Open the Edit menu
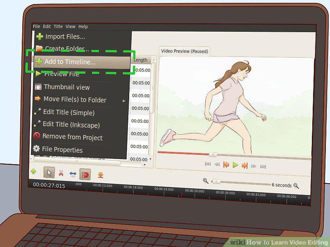330x247 pixels. click(47, 26)
